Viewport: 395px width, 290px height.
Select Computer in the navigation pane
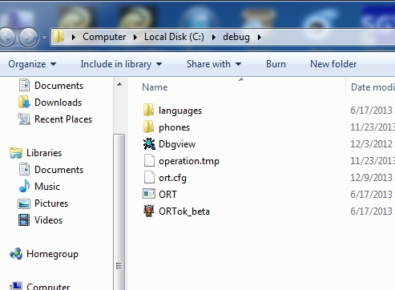point(48,287)
